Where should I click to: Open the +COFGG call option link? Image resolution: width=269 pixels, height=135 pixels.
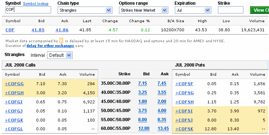click(14, 84)
